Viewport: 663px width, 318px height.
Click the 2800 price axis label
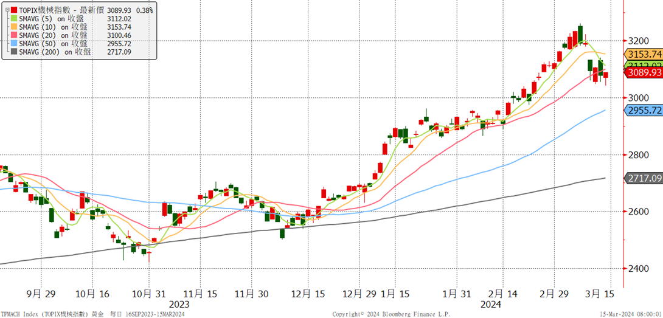pyautogui.click(x=639, y=155)
